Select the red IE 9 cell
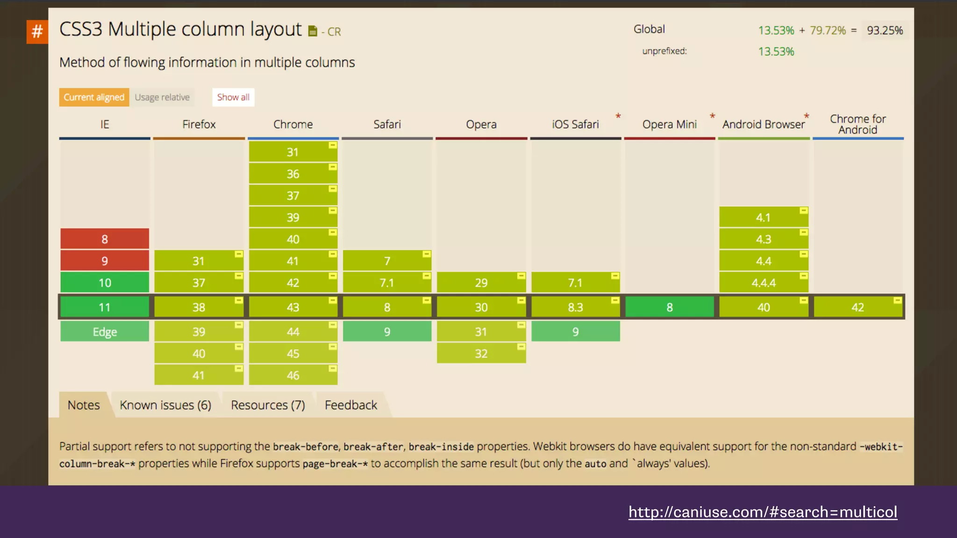 click(x=105, y=261)
